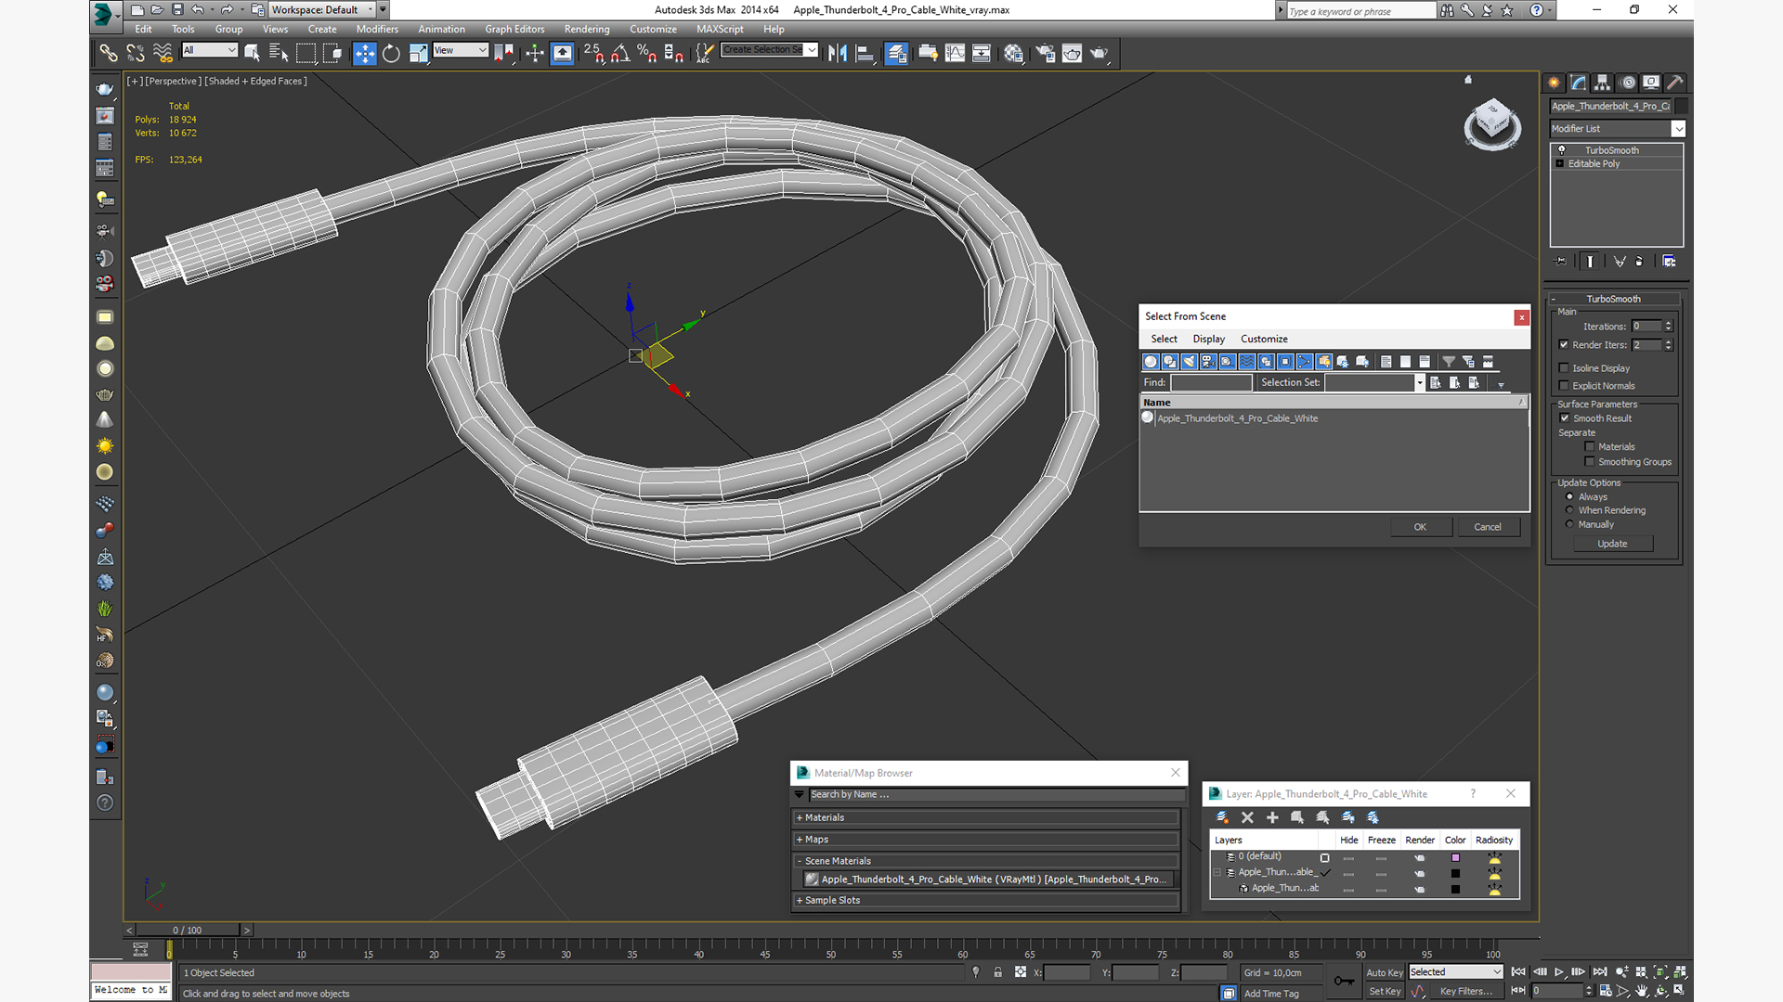Click Display Lights filter in Select From Scene
Screen dimensions: 1783x1002
pyautogui.click(x=1190, y=362)
